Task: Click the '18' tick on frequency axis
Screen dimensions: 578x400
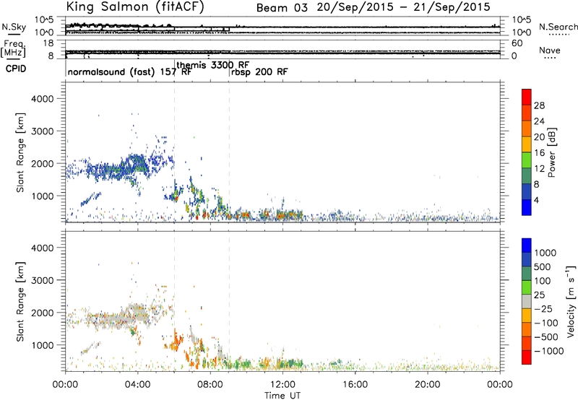Action: [x=48, y=43]
